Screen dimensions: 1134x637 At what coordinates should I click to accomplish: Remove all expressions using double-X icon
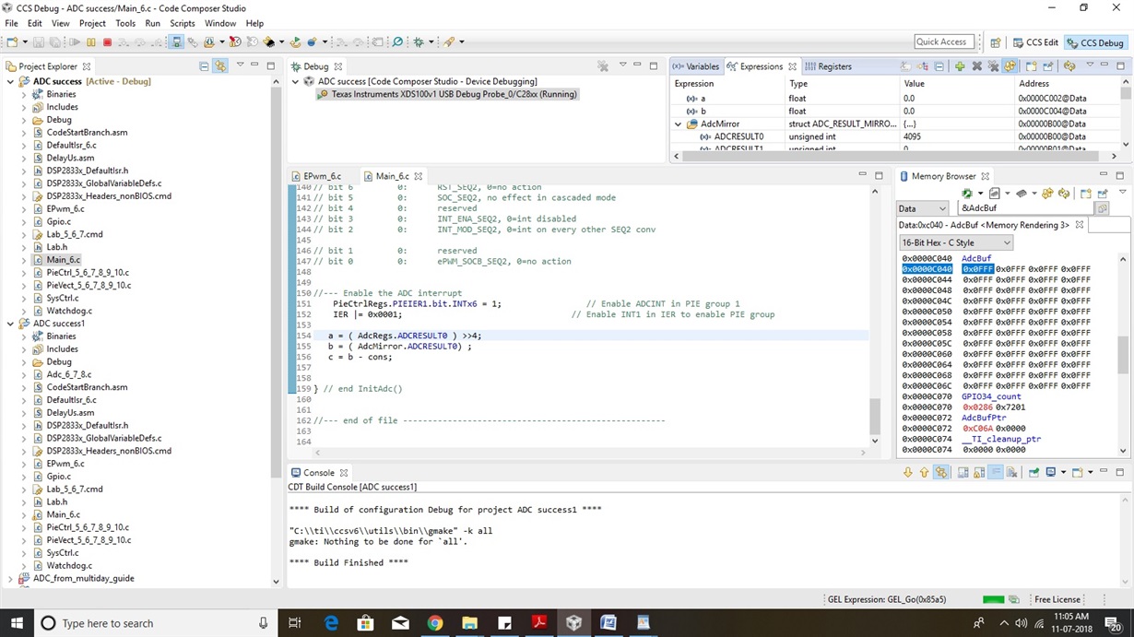993,66
